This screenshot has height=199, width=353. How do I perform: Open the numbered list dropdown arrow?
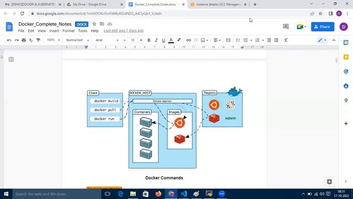click(263, 40)
